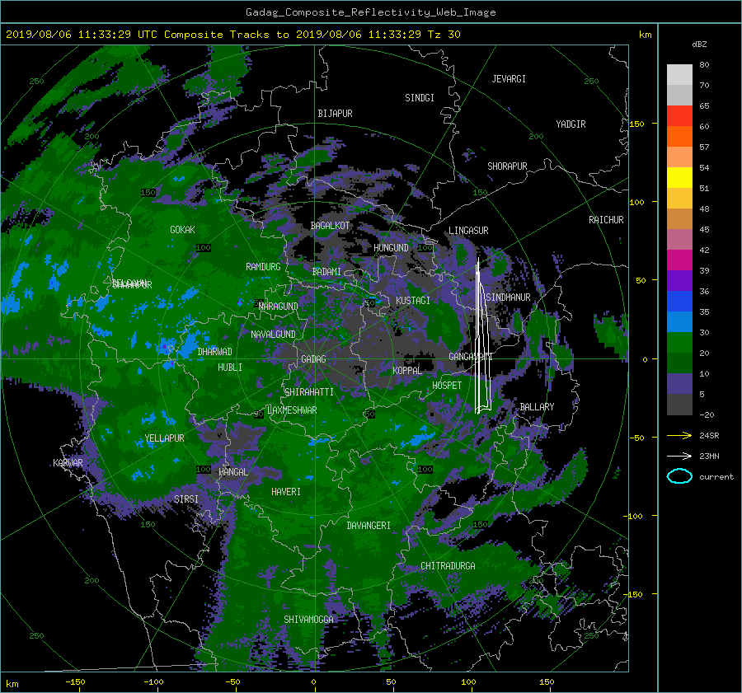
Task: Click the DAVANGERI city label
Action: click(369, 526)
